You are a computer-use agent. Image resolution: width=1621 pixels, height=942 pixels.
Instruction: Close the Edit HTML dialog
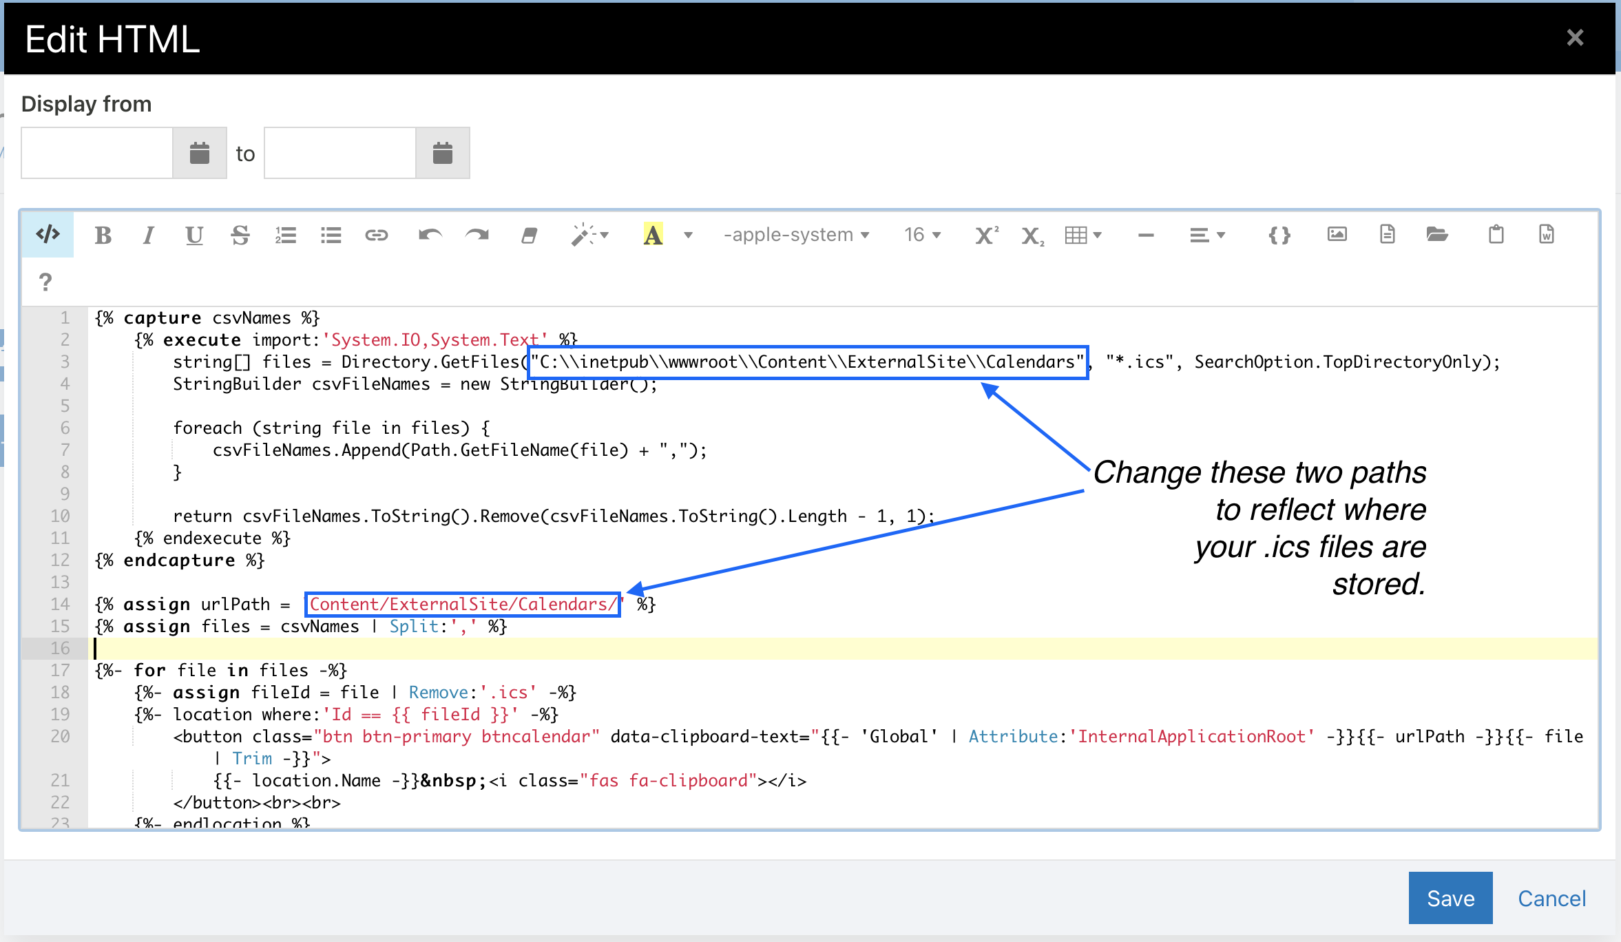click(1575, 37)
